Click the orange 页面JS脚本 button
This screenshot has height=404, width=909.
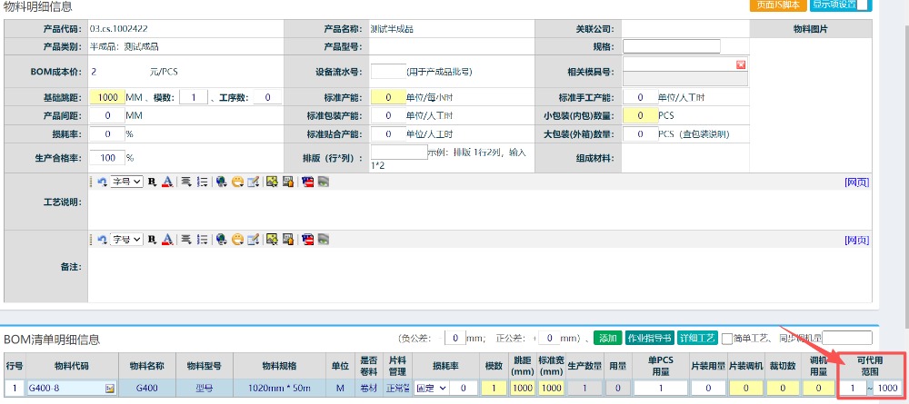[x=773, y=5]
